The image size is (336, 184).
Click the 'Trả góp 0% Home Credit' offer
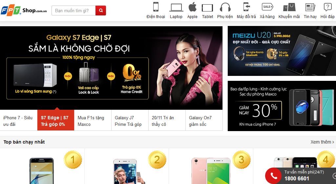(x=132, y=79)
